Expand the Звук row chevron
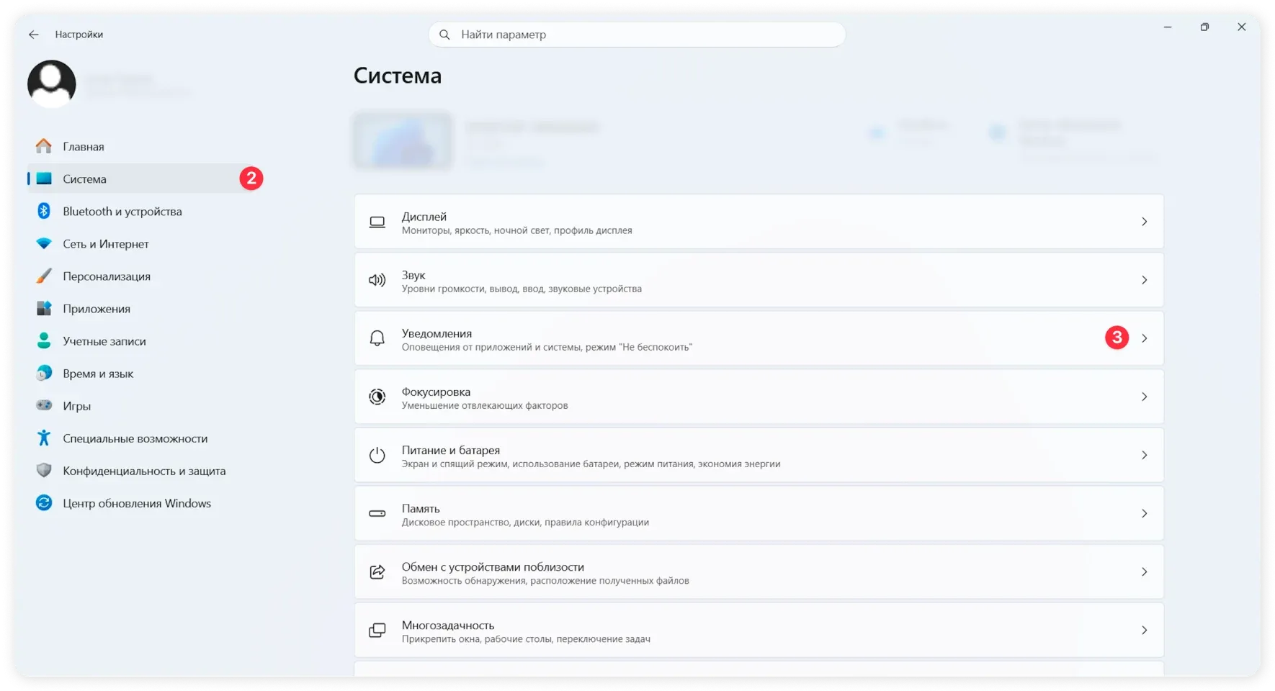This screenshot has height=691, width=1275. (1145, 280)
